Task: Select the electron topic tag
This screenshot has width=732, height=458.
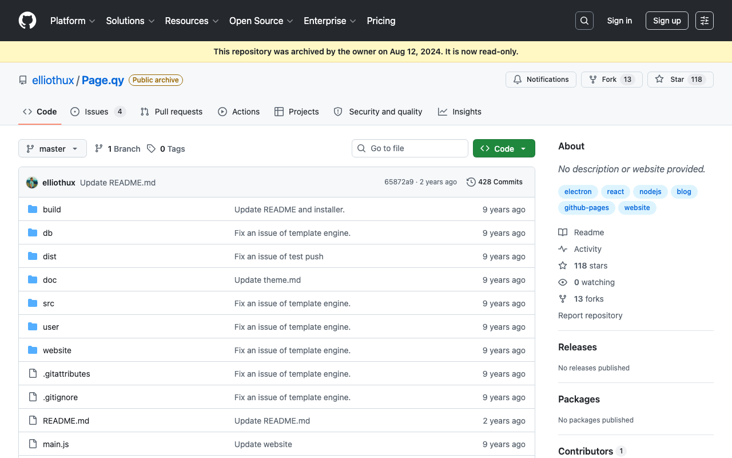Action: coord(578,192)
